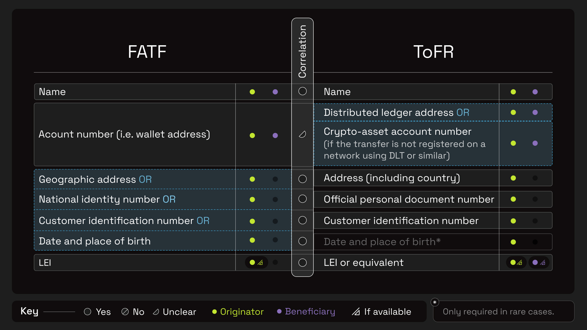Expand the Date and place of birth* entry
The width and height of the screenshot is (587, 330).
(381, 241)
